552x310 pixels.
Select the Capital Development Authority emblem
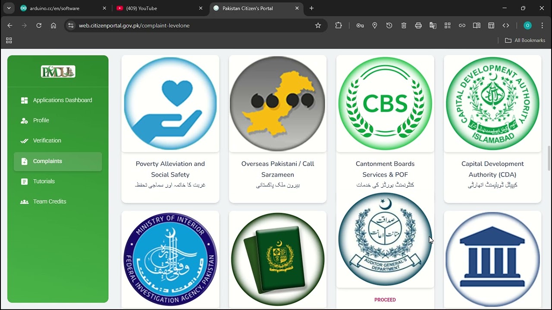492,104
